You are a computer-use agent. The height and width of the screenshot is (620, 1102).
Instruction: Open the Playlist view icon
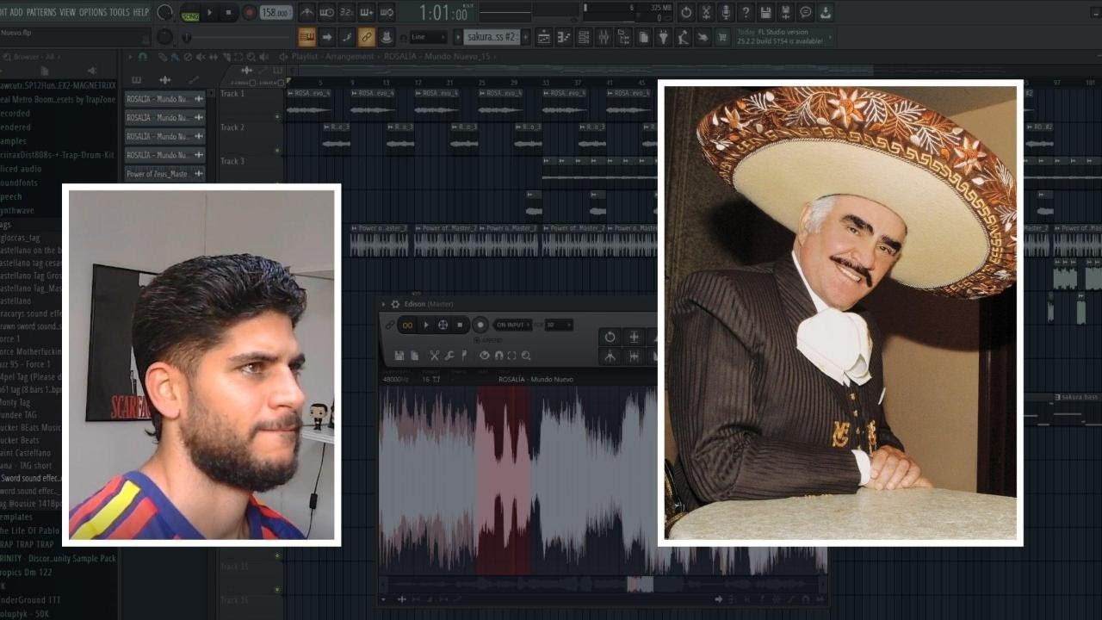[x=544, y=37]
